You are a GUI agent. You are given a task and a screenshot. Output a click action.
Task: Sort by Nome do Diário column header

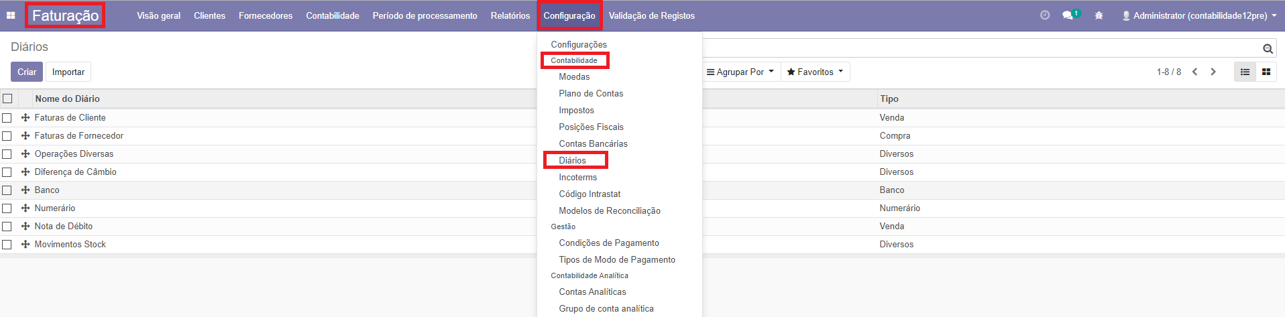(x=68, y=99)
